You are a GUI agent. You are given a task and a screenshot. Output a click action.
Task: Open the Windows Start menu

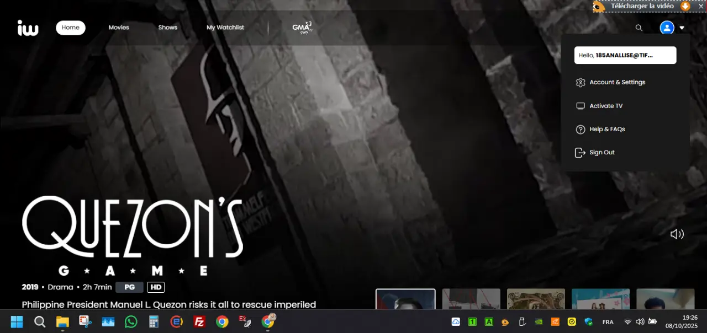(x=17, y=322)
